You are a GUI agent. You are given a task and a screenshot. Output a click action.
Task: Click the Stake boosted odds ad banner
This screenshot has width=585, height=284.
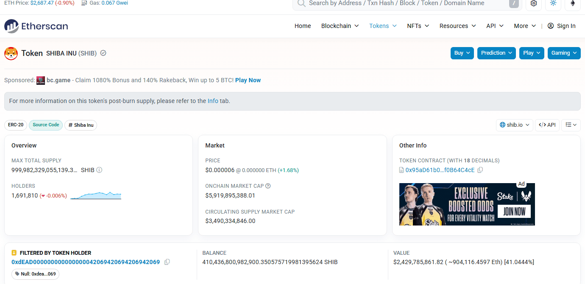[x=467, y=204]
